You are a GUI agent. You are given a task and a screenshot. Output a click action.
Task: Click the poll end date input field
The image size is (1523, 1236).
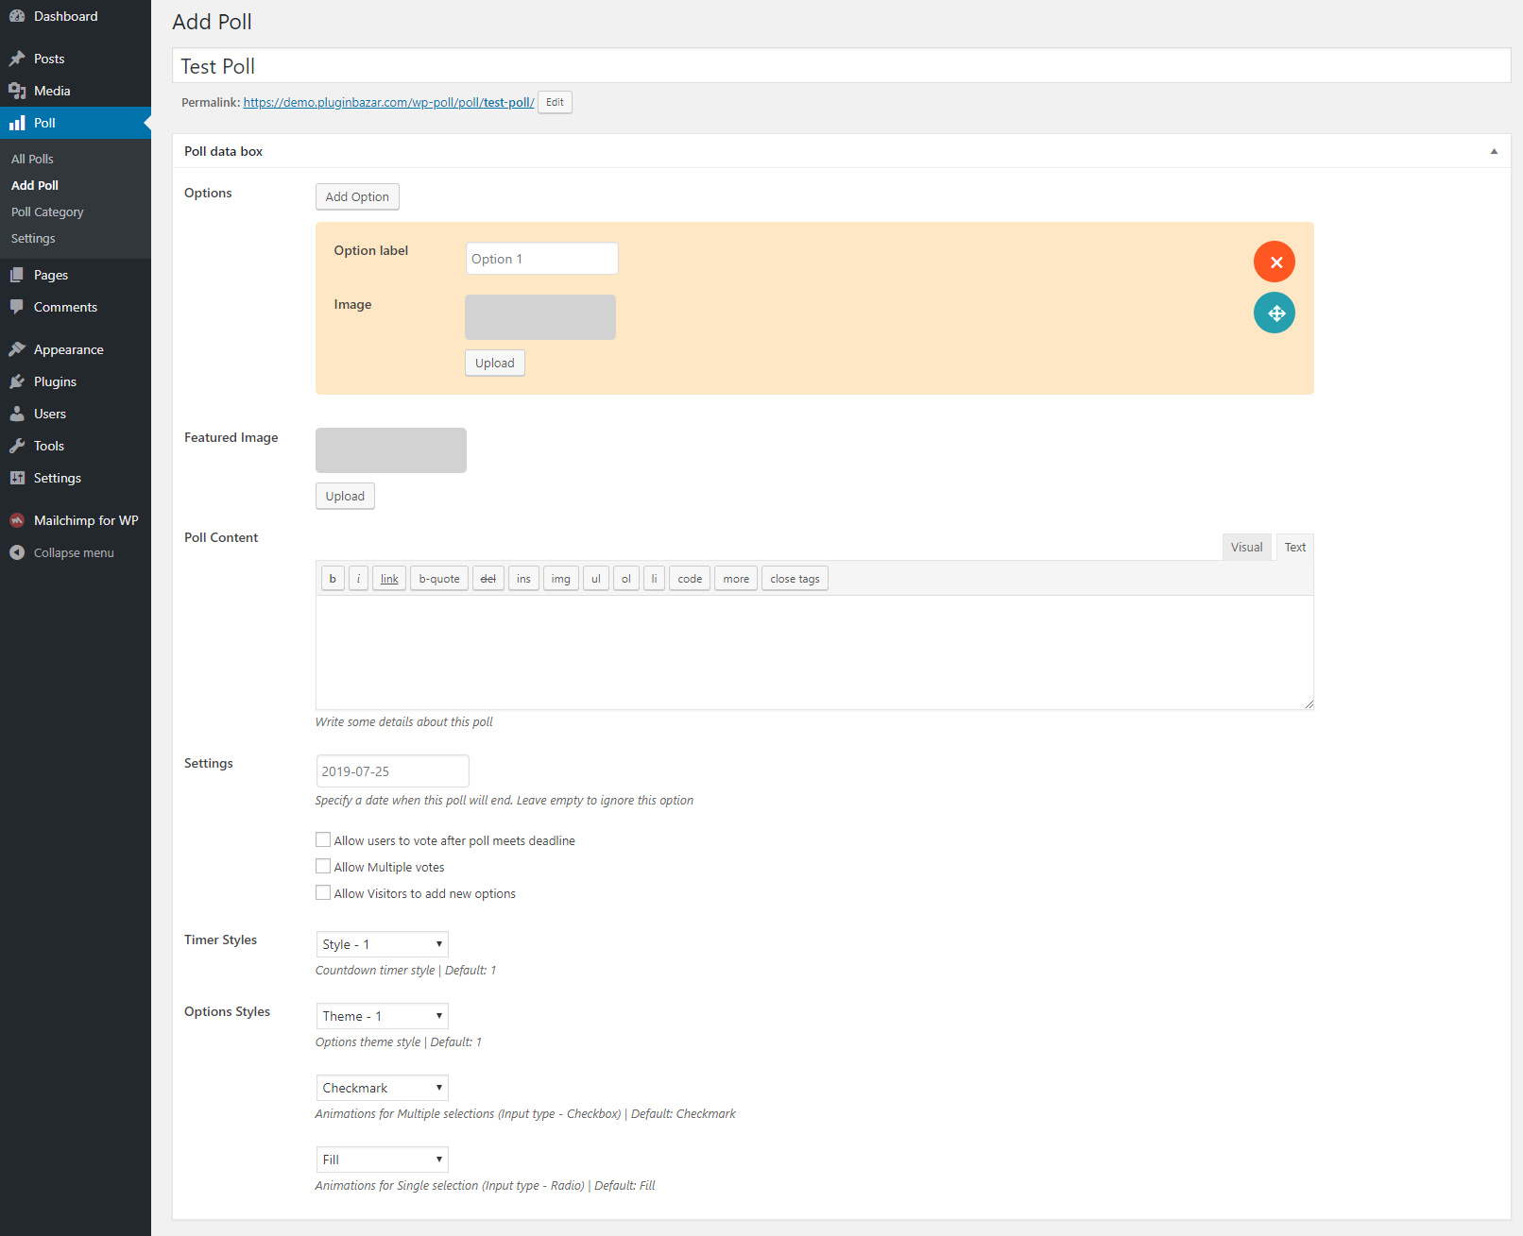coord(392,770)
